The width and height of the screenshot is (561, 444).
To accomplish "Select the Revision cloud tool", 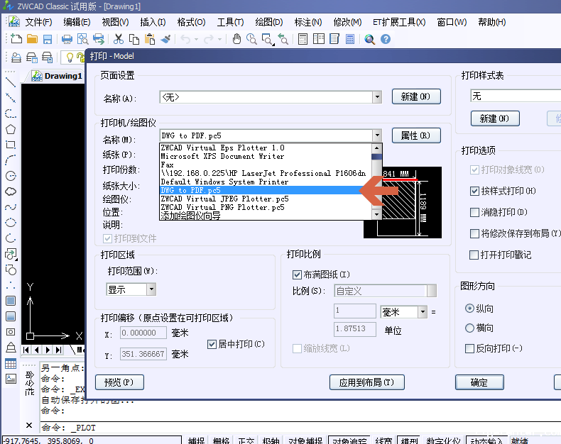I will 11,192.
